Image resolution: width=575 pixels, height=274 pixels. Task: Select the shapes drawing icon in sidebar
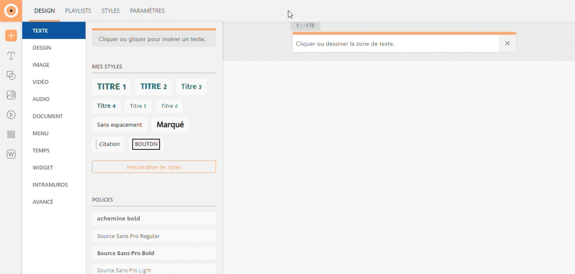click(11, 75)
